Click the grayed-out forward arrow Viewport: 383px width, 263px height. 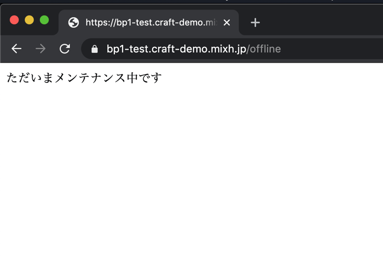coord(41,49)
